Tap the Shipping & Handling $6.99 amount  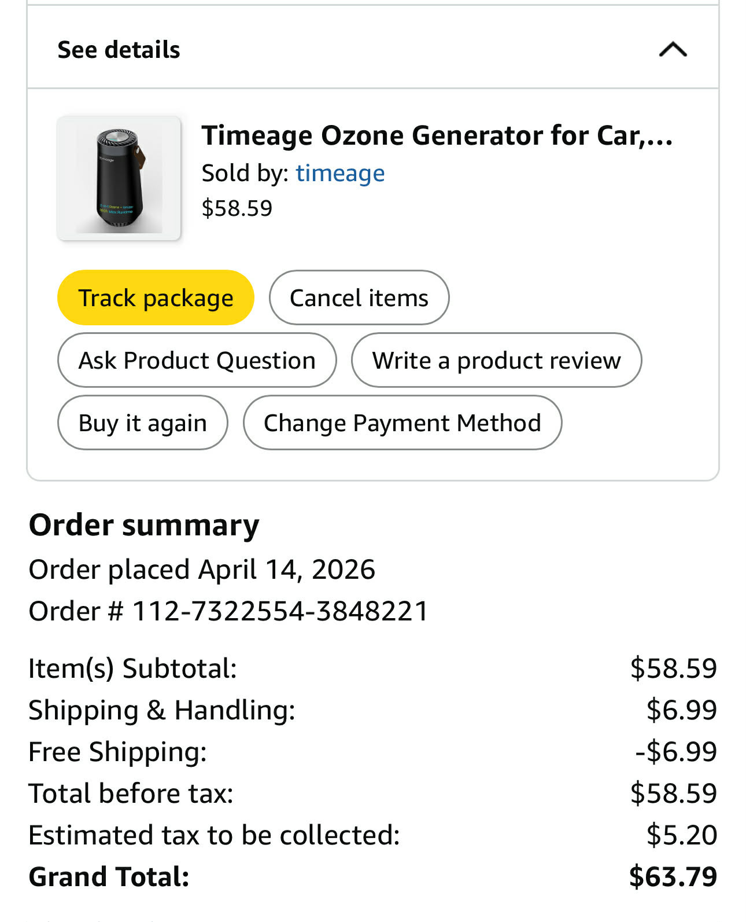[681, 710]
